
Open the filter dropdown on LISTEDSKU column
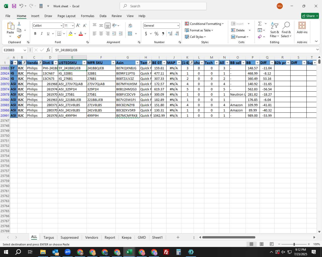coord(84,63)
